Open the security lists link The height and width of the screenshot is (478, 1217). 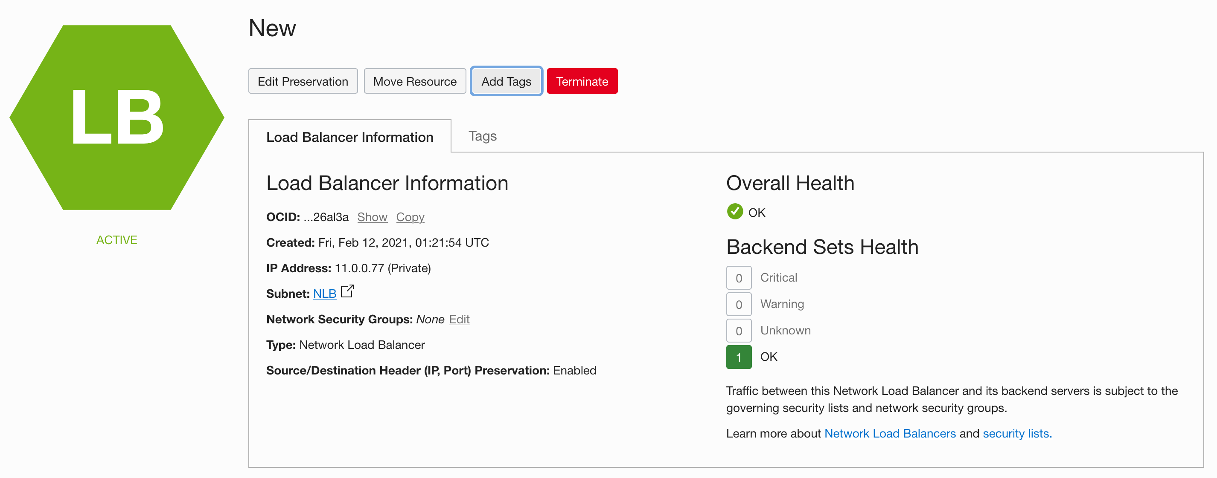click(1017, 433)
